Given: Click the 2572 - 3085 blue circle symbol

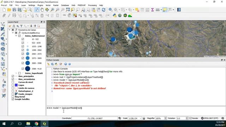Looking at the screenshot, I should click(x=28, y=58).
